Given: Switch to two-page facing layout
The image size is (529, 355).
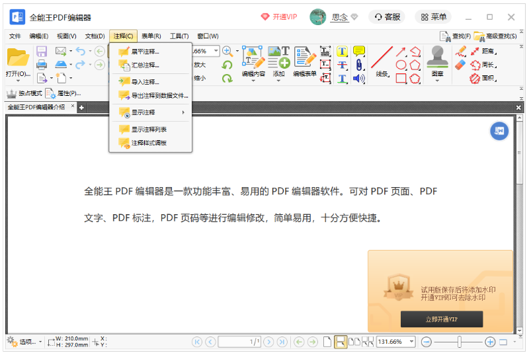Looking at the screenshot, I should (354, 342).
